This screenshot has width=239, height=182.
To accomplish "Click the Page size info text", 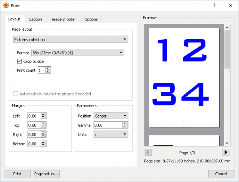I will click(x=187, y=161).
